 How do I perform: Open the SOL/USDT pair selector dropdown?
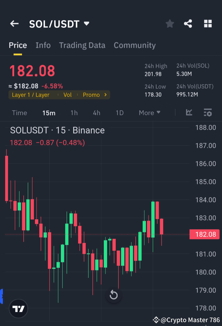(87, 24)
